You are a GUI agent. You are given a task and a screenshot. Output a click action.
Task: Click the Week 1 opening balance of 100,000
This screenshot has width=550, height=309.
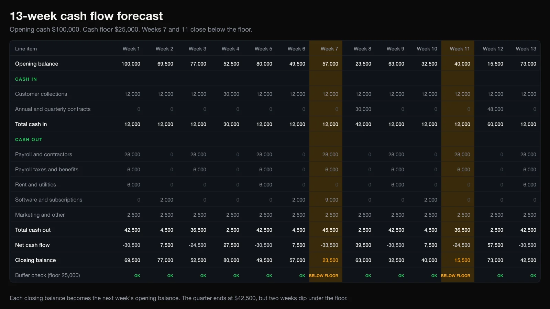point(131,64)
